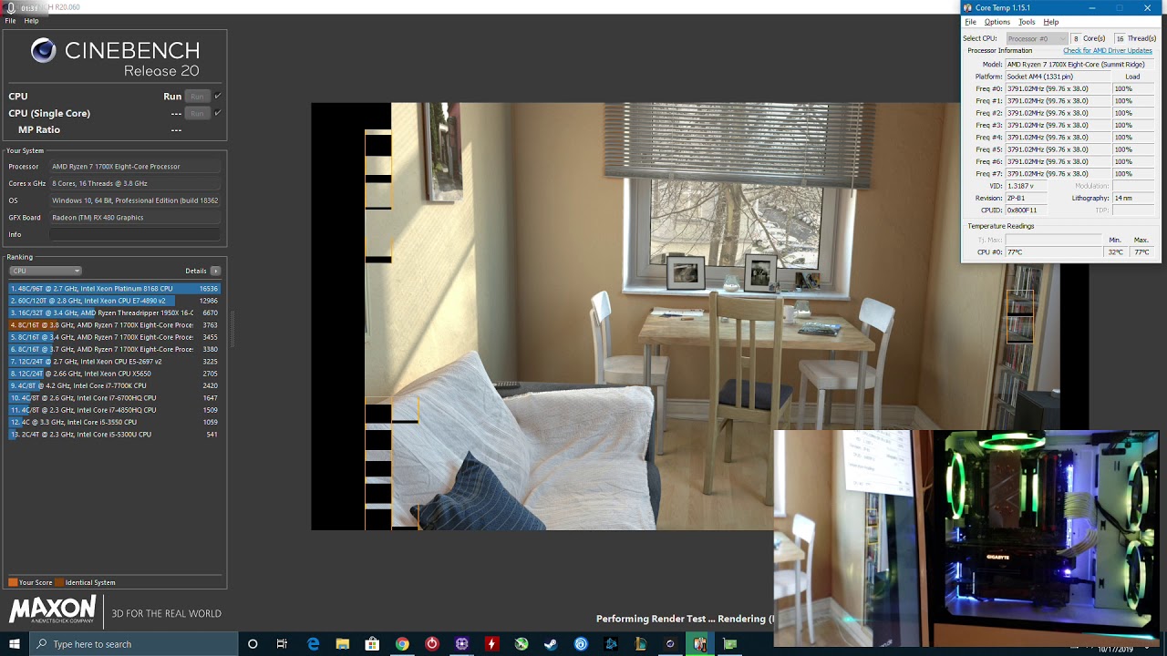1167x656 pixels.
Task: Open the Ranking CPU dropdown
Action: click(x=46, y=271)
